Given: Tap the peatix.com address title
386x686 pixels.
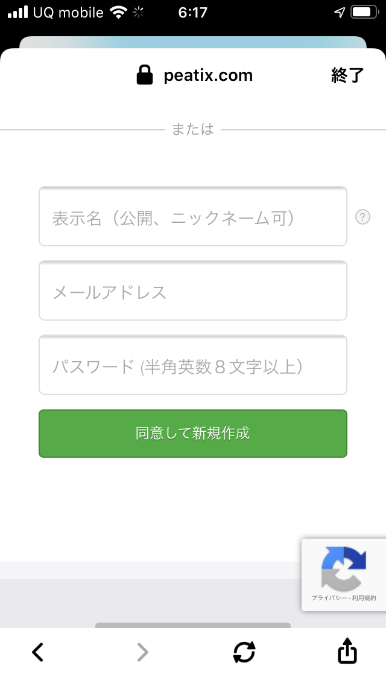Looking at the screenshot, I should pyautogui.click(x=208, y=75).
